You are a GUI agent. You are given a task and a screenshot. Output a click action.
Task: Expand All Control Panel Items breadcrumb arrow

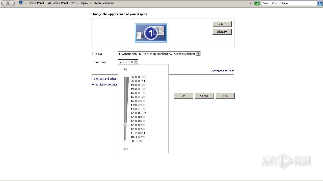pyautogui.click(x=77, y=3)
